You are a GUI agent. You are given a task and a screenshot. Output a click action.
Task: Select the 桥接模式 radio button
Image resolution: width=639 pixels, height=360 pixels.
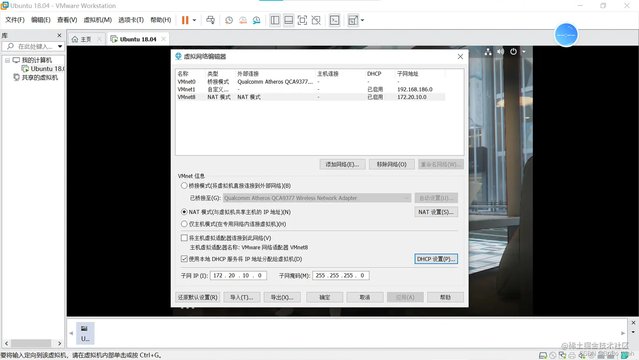[184, 186]
